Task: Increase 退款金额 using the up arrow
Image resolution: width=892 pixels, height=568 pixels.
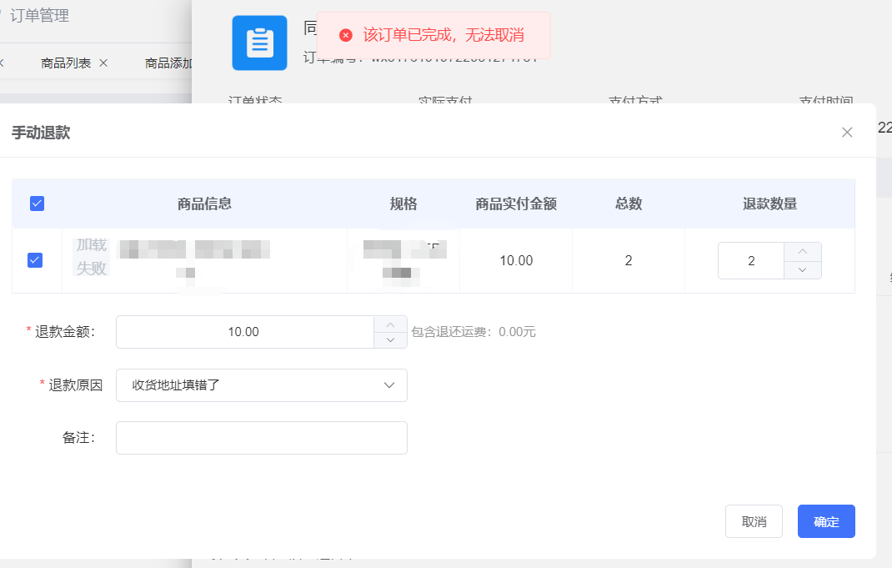Action: tap(390, 324)
